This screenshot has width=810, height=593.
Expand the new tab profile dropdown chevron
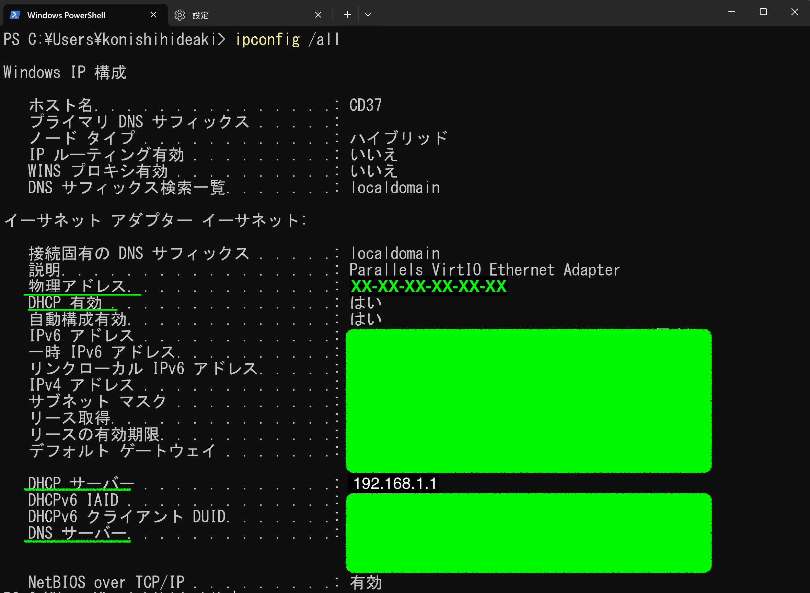click(x=368, y=15)
